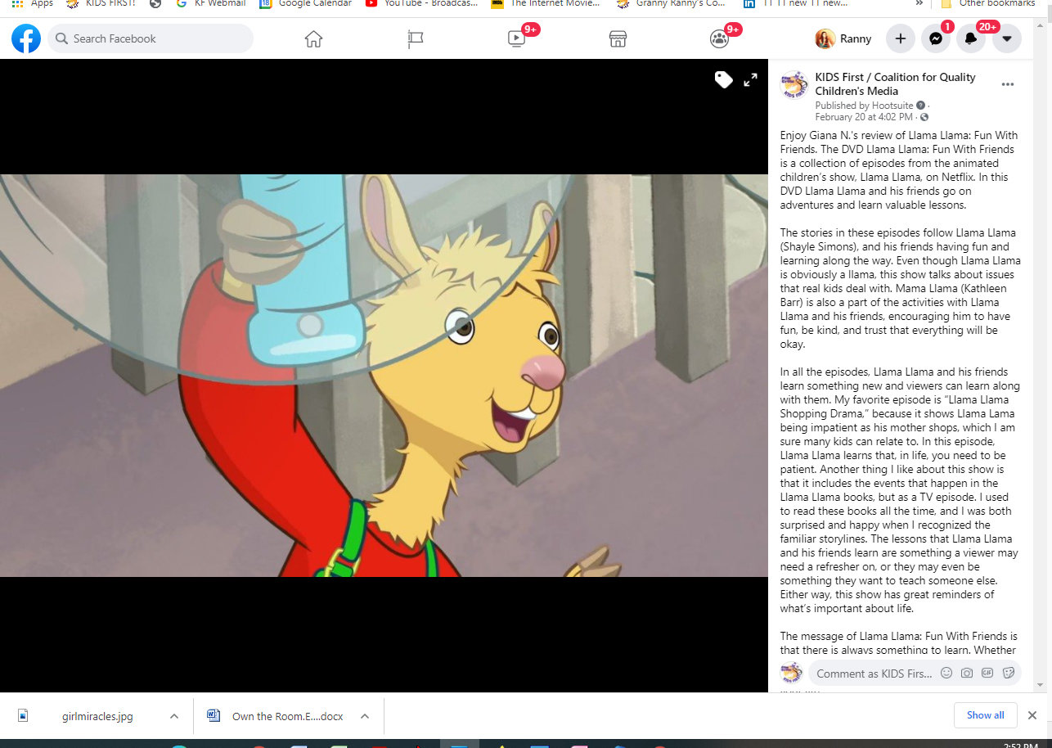Click the Llama Llama image

(x=384, y=376)
